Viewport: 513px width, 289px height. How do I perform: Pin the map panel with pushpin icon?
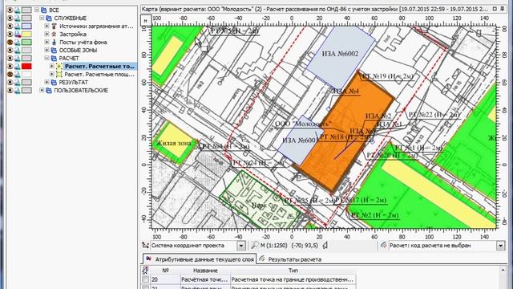click(x=503, y=9)
